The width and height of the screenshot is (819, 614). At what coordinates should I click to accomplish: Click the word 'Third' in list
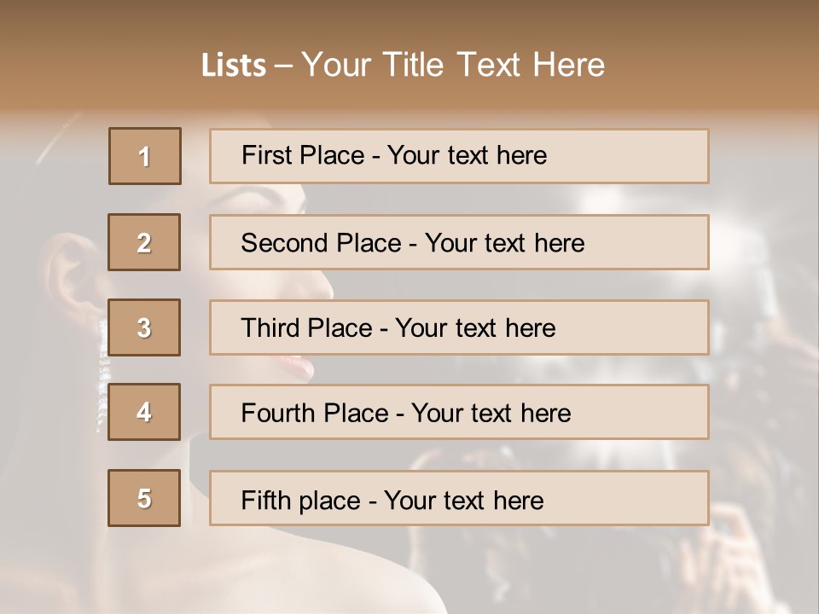[x=270, y=327]
